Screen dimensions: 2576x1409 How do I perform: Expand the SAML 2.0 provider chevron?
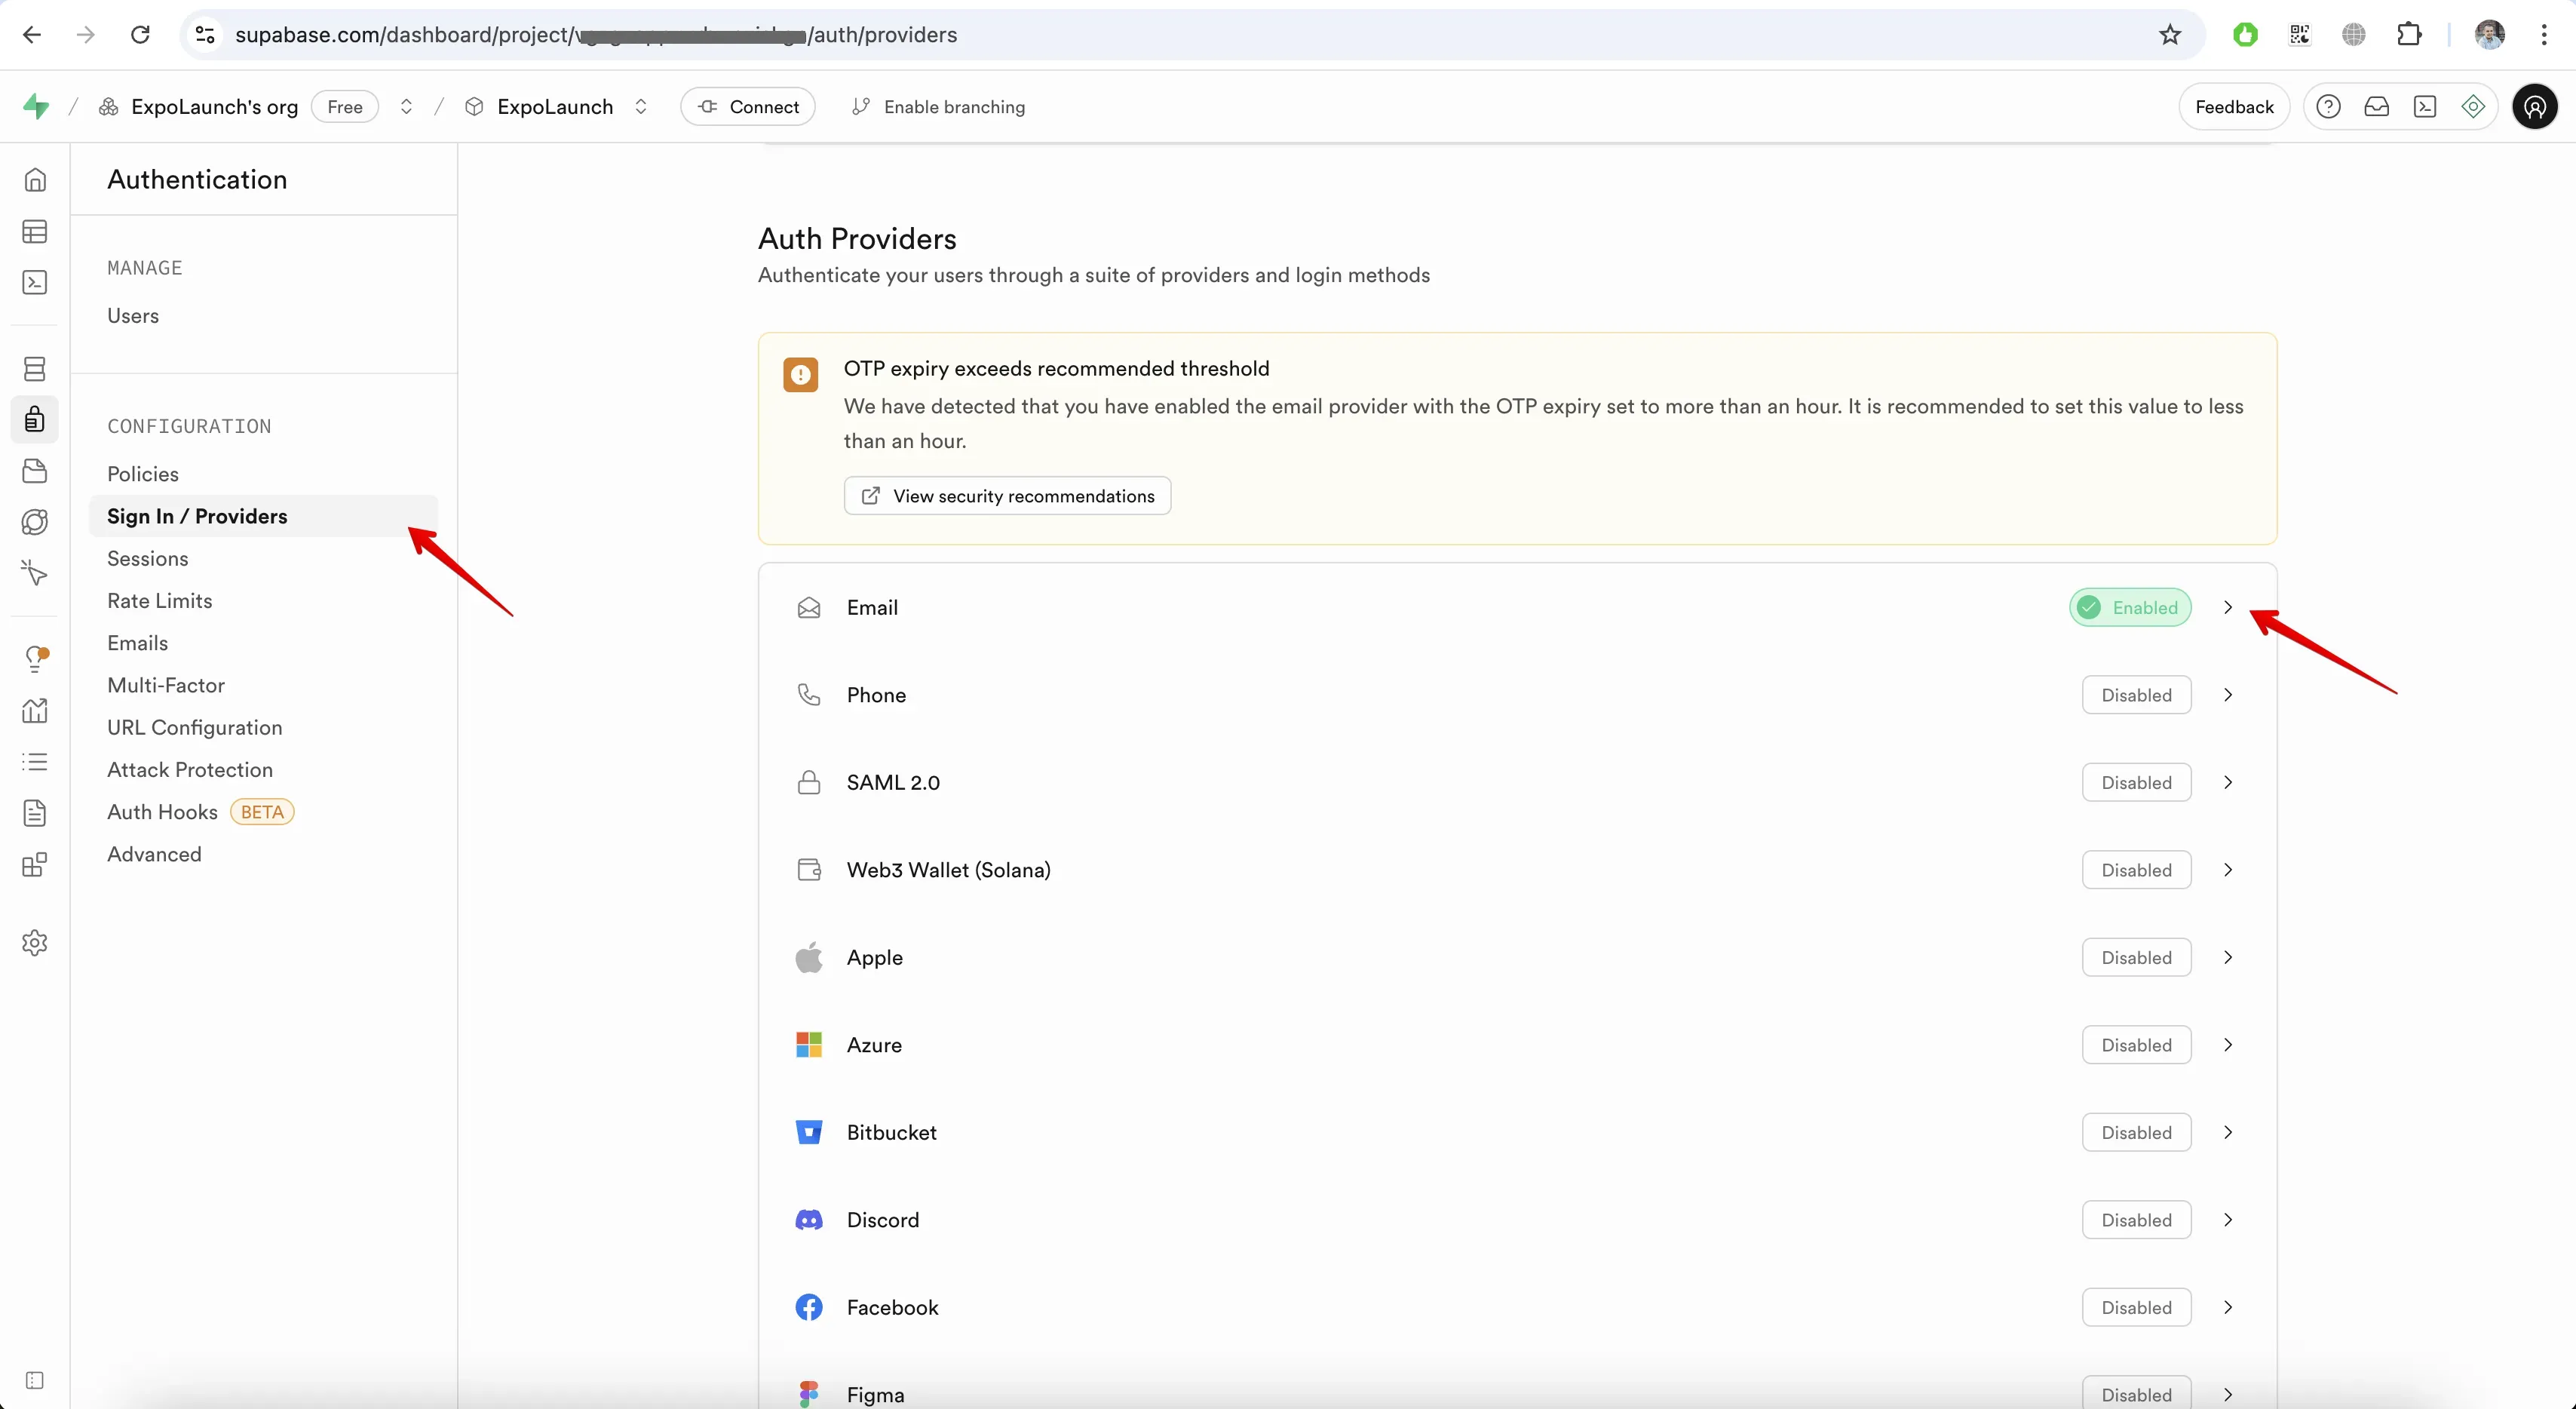(2228, 783)
